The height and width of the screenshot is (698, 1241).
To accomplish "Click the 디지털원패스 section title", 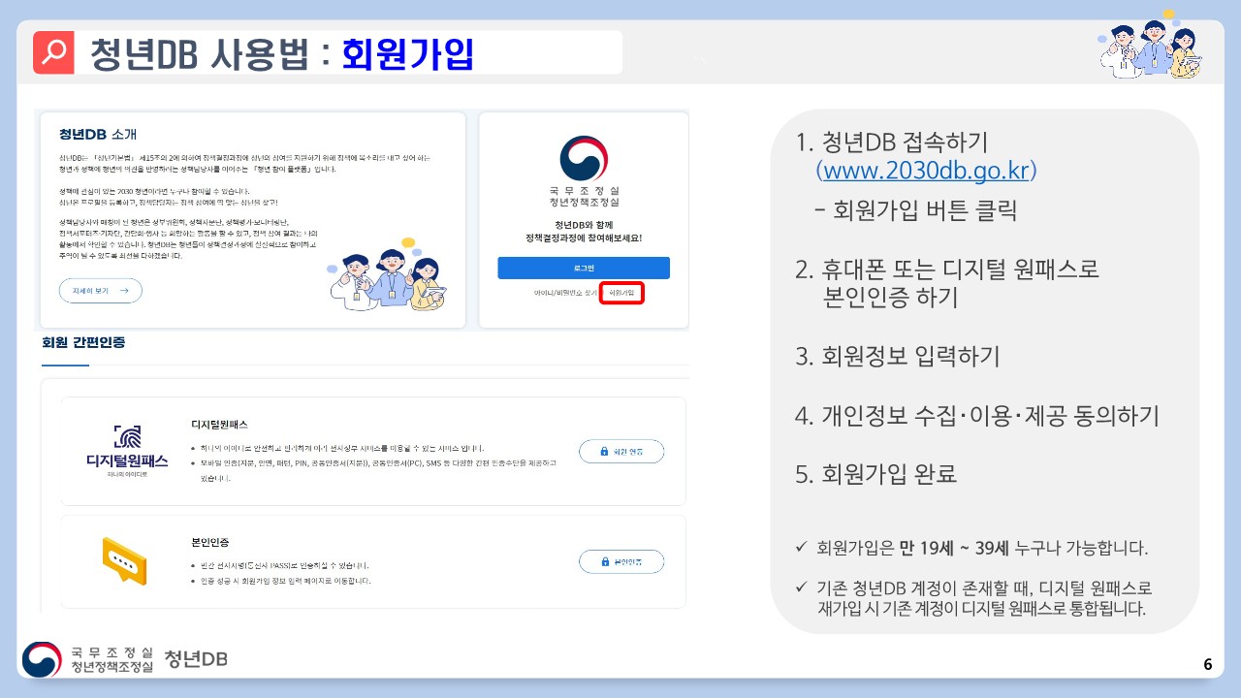I will point(220,425).
